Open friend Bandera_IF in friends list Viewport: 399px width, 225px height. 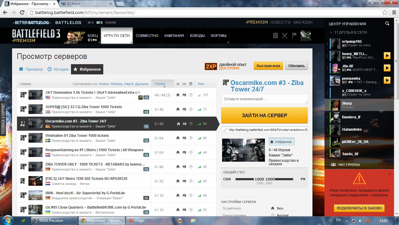tap(359, 117)
